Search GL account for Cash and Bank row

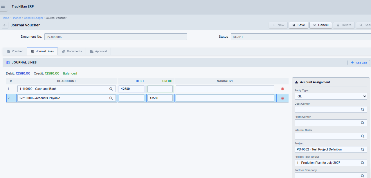pos(111,89)
